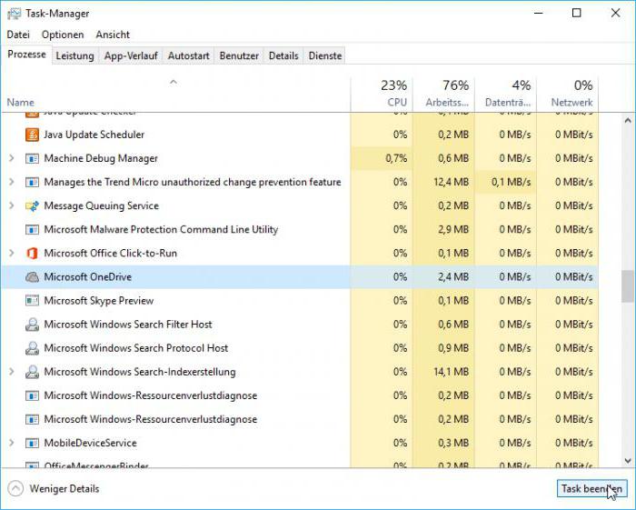The height and width of the screenshot is (510, 636).
Task: Sort by Arbeitsspeicher column header
Action: (443, 95)
